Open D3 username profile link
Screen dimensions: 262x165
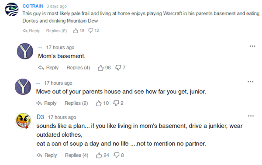point(40,117)
